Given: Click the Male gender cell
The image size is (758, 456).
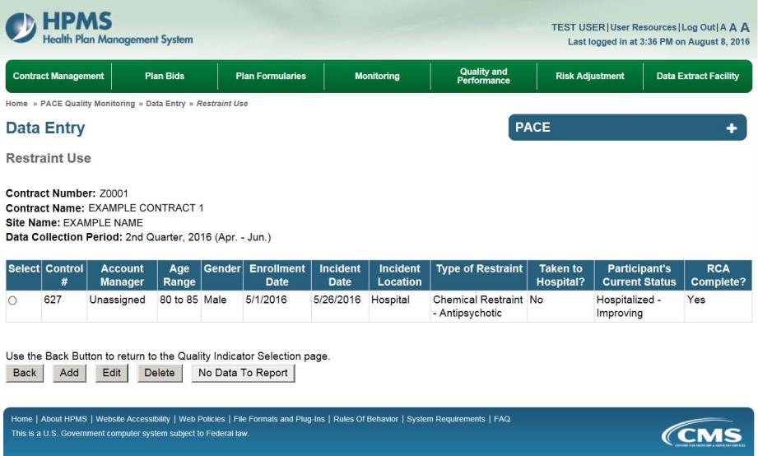Looking at the screenshot, I should 222,306.
